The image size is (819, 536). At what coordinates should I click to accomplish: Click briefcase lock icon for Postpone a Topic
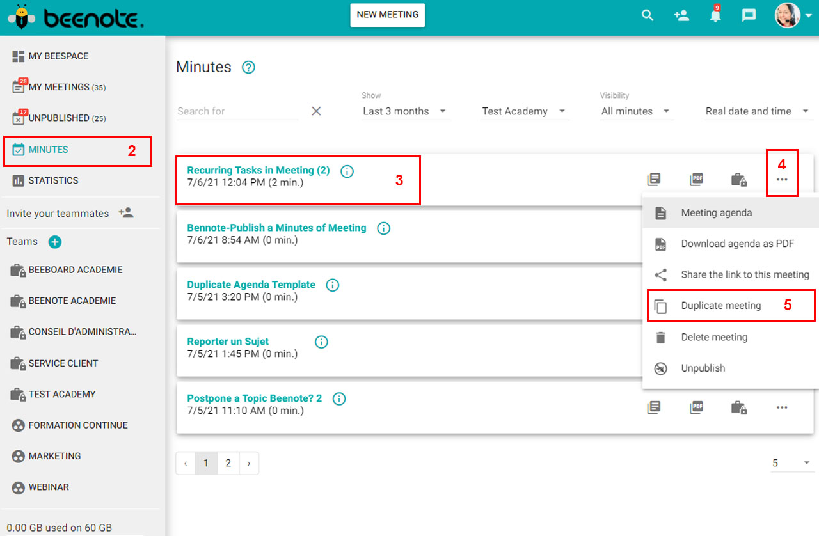click(739, 407)
